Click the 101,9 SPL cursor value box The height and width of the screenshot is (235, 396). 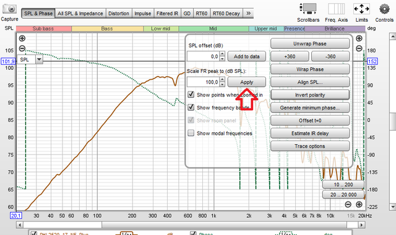[x=8, y=61]
